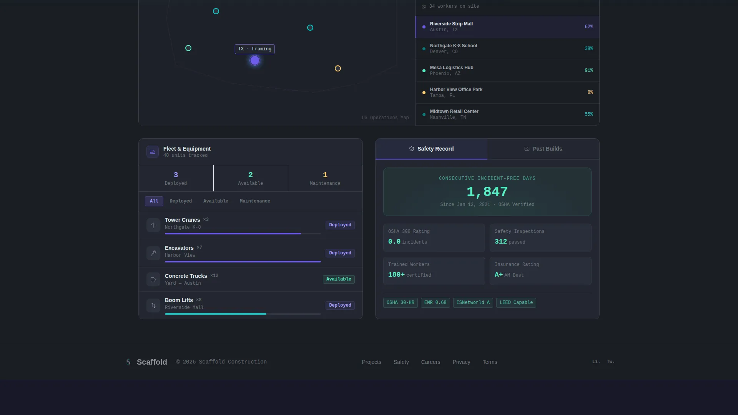Click the Insurance Rating card

pyautogui.click(x=540, y=271)
